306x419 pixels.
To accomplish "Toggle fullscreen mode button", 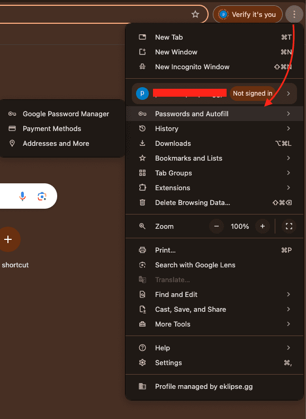I will tap(289, 226).
